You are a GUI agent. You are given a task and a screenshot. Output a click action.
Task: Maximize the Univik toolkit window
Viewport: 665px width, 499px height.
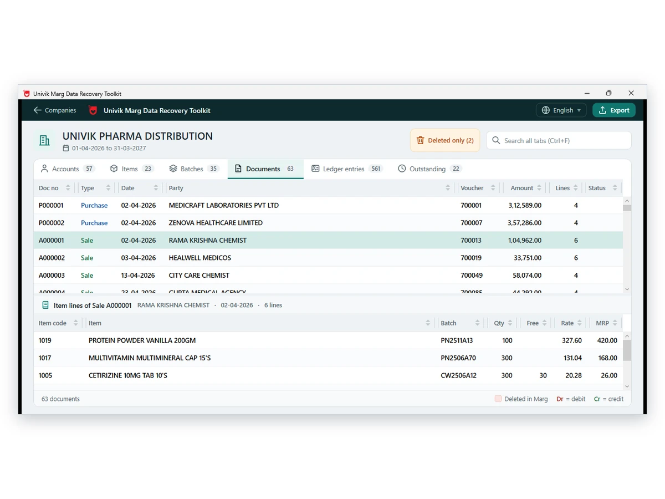608,93
